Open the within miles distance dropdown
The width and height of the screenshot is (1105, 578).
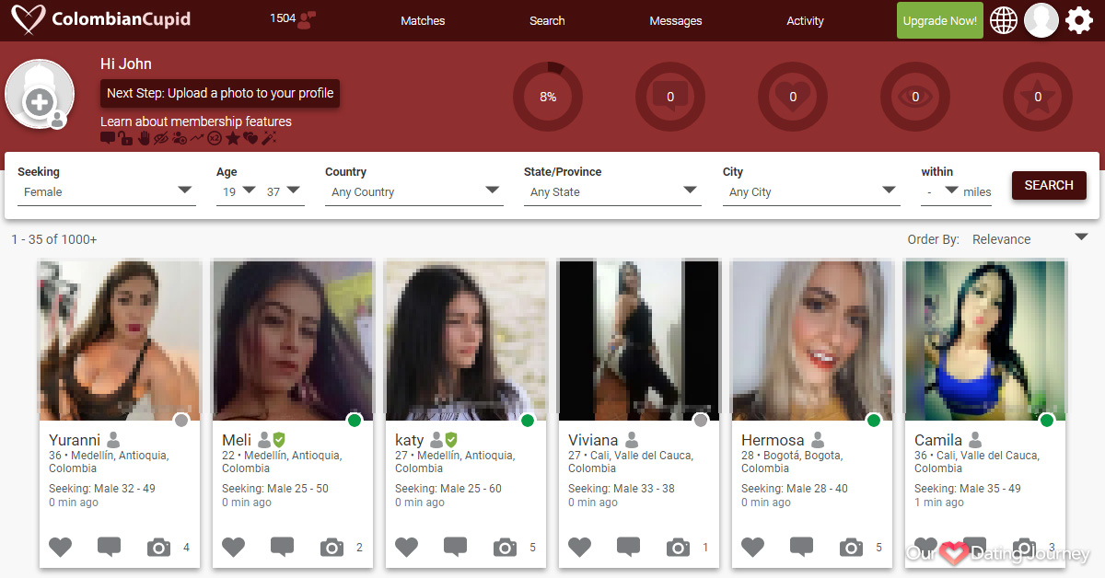939,191
